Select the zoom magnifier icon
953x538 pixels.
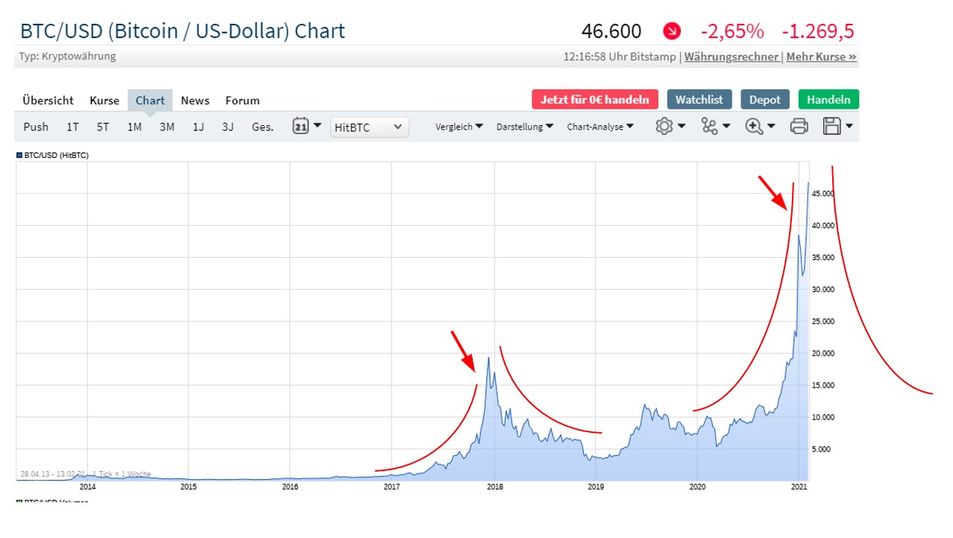pos(754,126)
